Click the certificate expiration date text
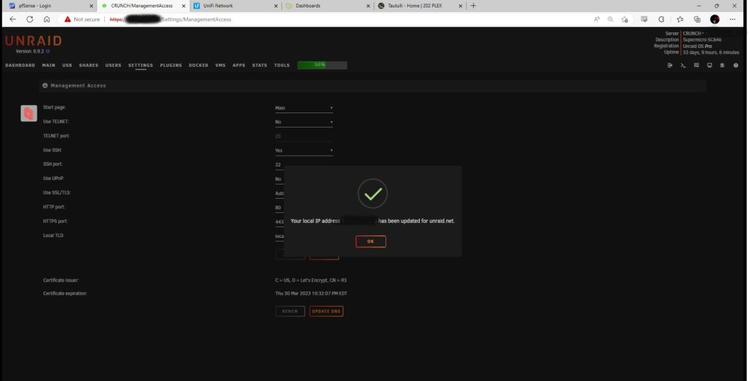This screenshot has width=750, height=381. (311, 293)
